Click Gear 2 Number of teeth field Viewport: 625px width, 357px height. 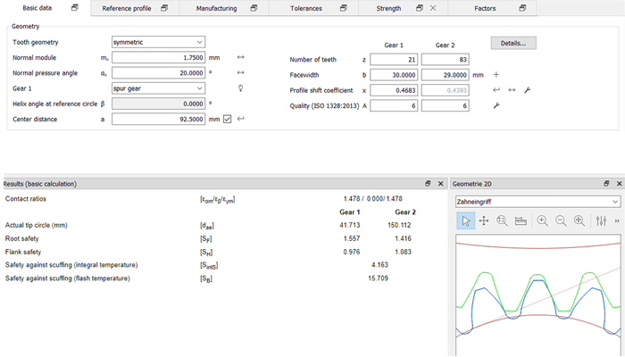pos(446,60)
